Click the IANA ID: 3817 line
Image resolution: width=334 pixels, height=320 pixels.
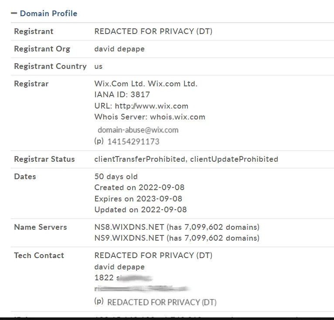pyautogui.click(x=122, y=95)
